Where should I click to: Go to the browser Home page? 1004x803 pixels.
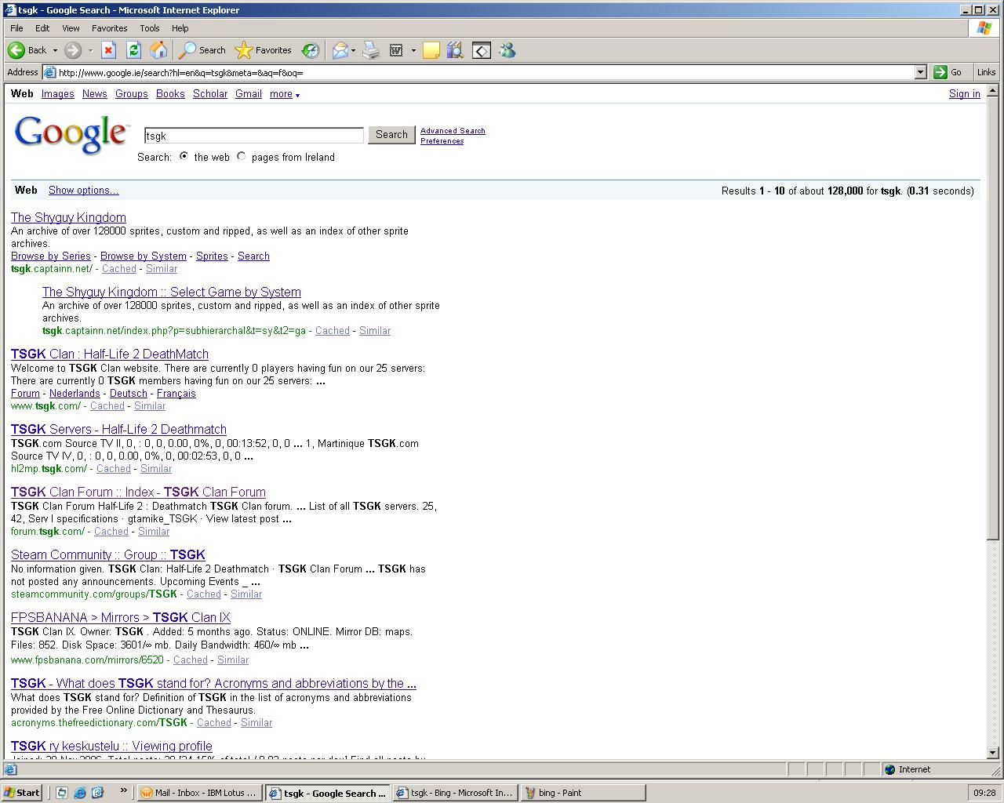(158, 50)
